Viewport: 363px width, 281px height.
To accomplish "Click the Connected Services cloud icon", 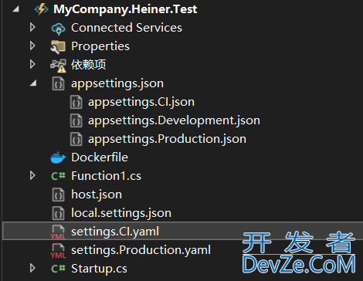I will [x=58, y=29].
